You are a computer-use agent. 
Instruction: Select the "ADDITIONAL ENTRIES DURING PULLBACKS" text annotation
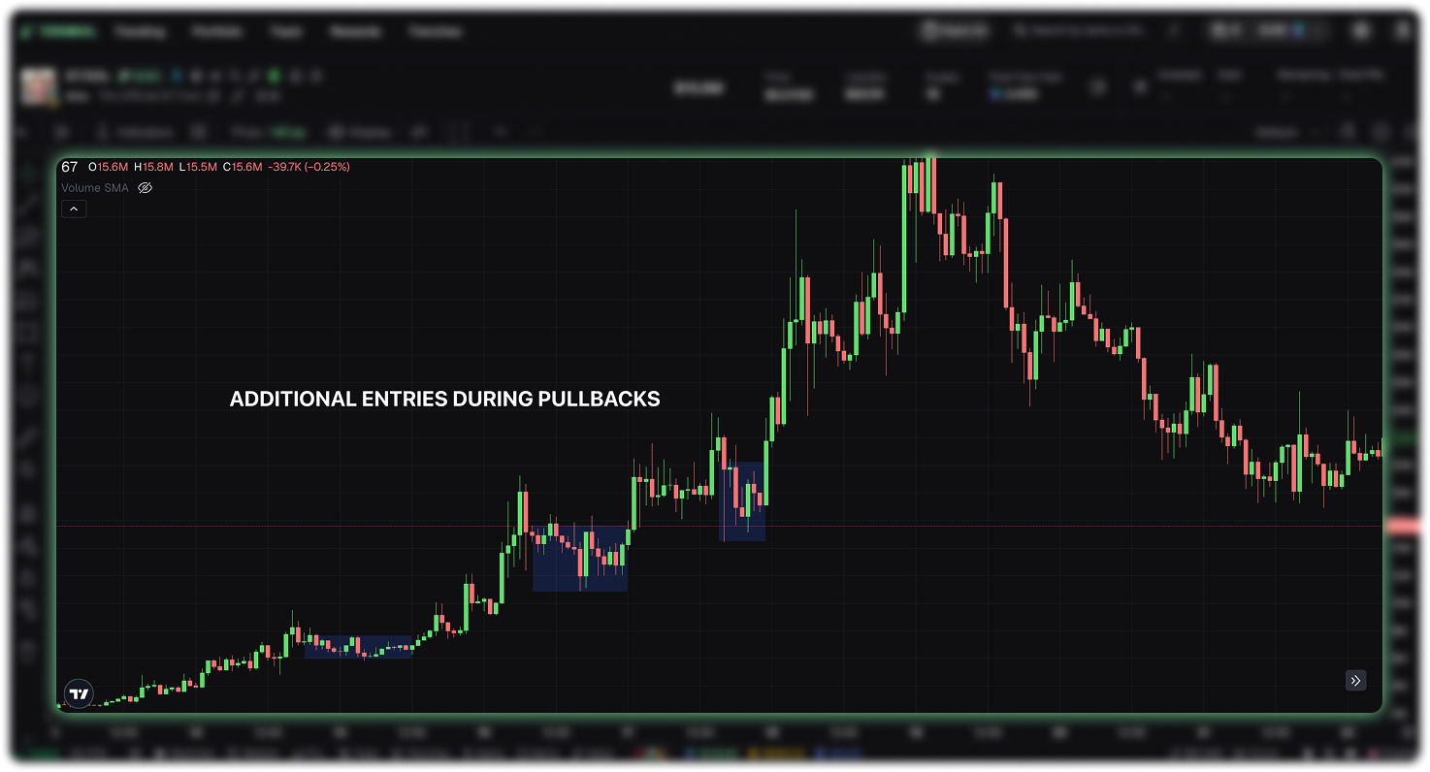coord(444,399)
